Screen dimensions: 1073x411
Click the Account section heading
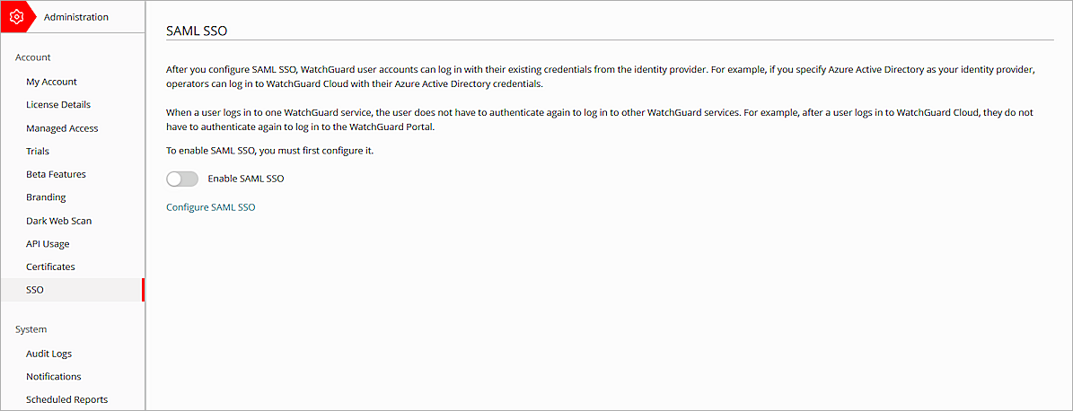pyautogui.click(x=33, y=57)
